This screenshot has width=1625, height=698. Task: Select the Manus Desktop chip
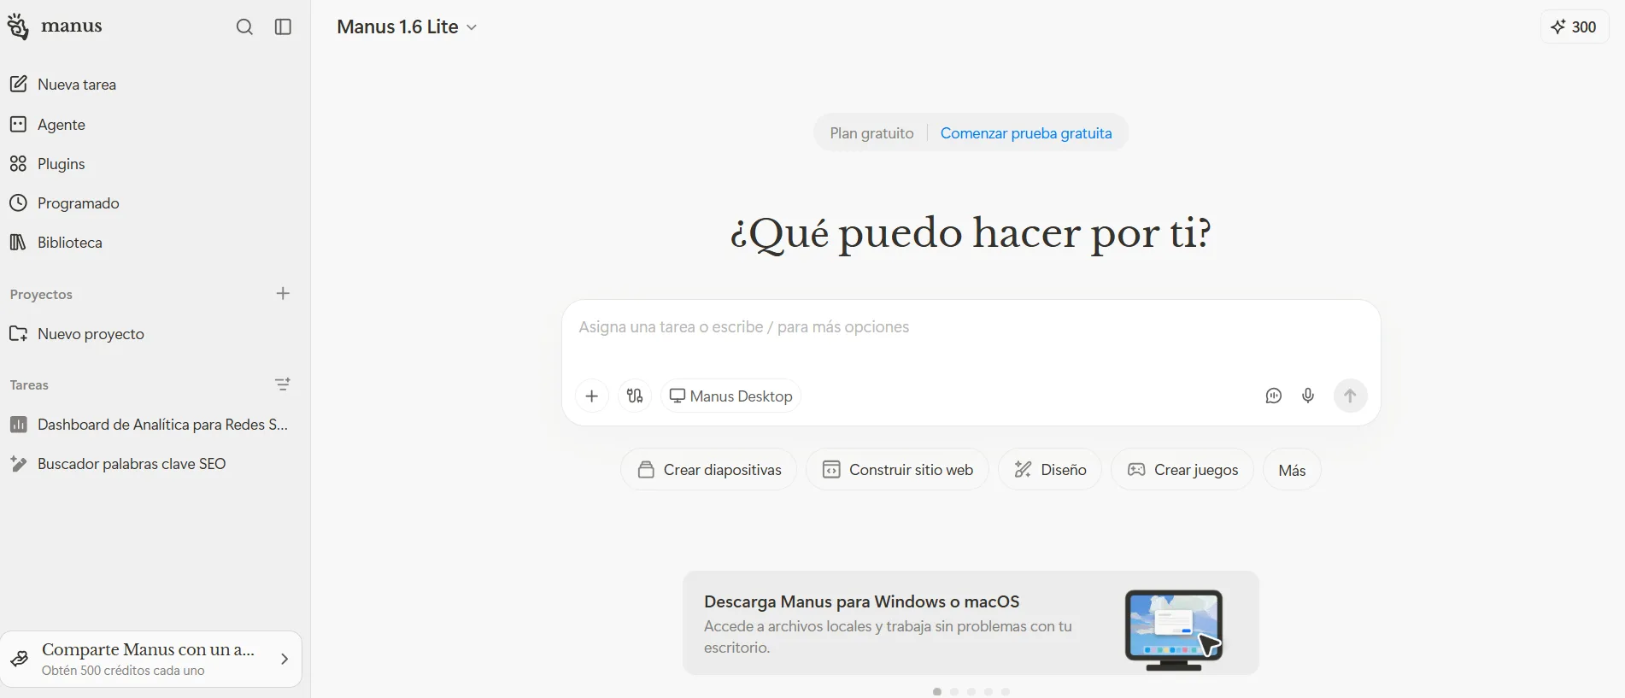731,396
